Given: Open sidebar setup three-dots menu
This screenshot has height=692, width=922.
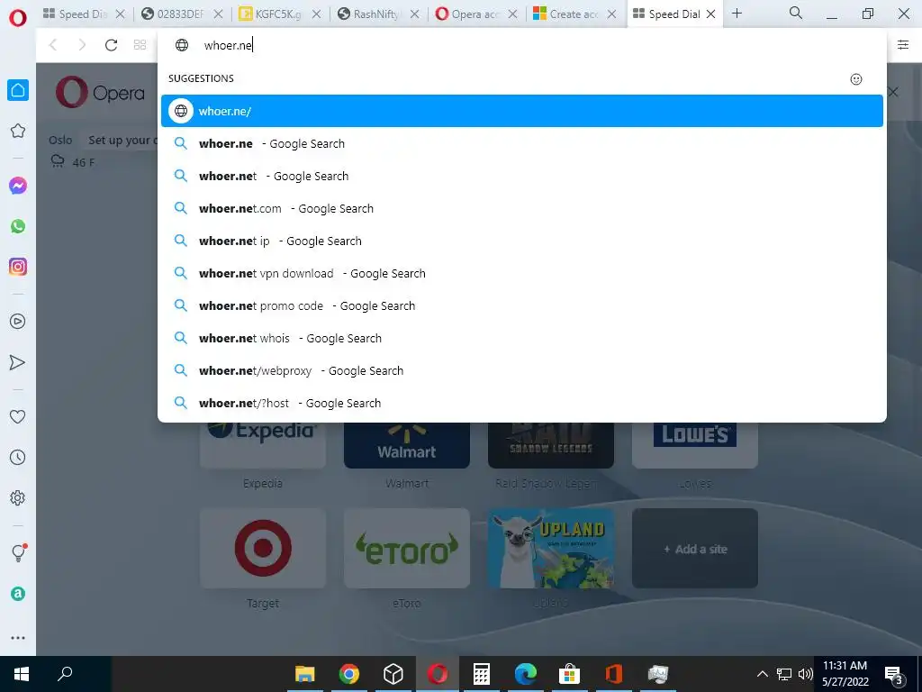Looking at the screenshot, I should (x=18, y=638).
